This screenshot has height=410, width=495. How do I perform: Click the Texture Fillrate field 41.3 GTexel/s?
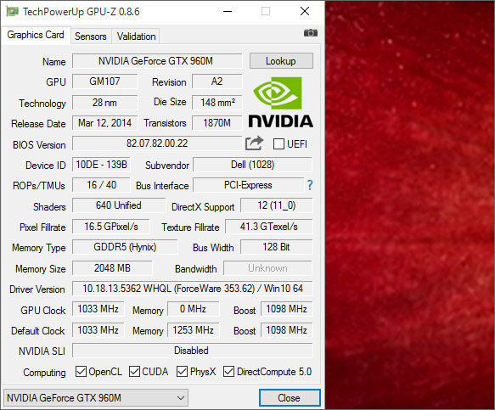click(x=268, y=227)
